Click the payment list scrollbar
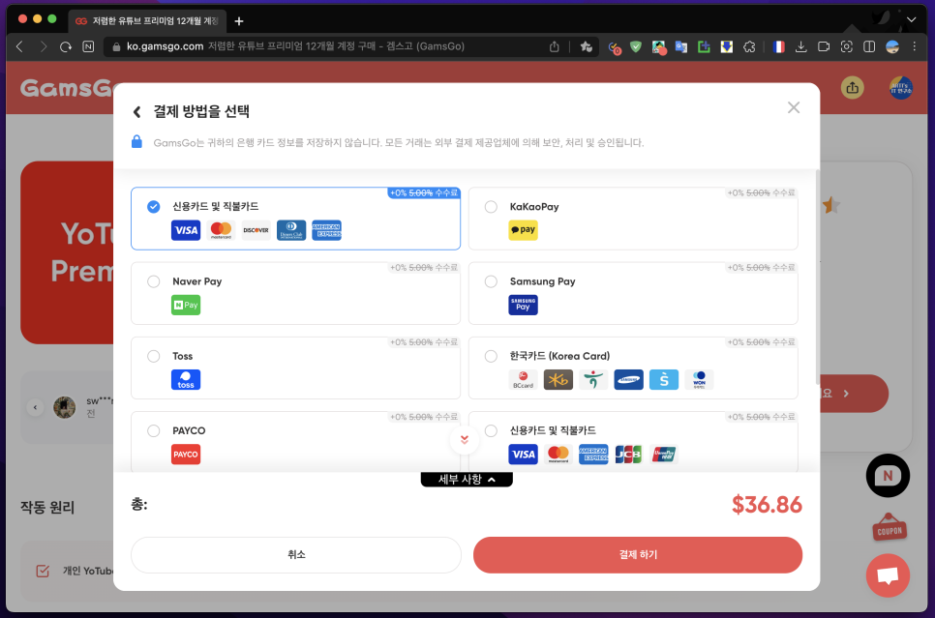This screenshot has width=935, height=618. point(817,278)
